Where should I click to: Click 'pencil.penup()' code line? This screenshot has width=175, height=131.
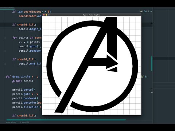tap(24, 90)
